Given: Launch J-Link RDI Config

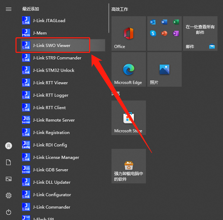Looking at the screenshot, I should (63, 145).
